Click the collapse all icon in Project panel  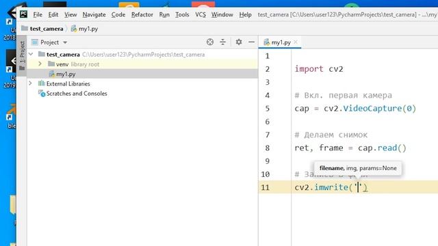coord(222,42)
